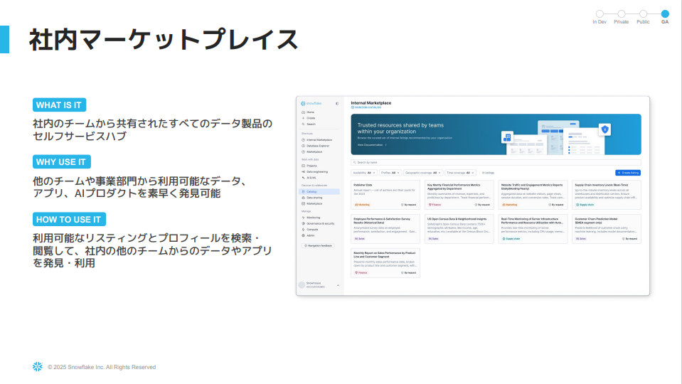Open Governance & security in the sidebar
This screenshot has width=682, height=384.
pos(318,223)
